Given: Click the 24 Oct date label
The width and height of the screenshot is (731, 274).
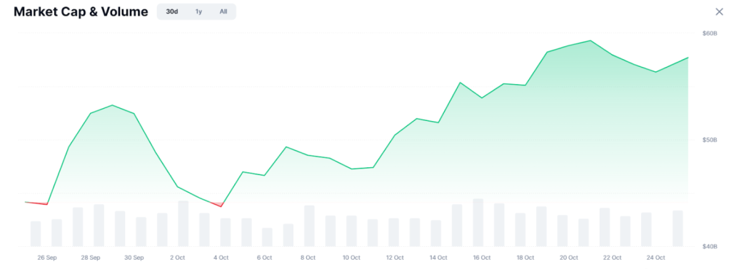Looking at the screenshot, I should 655,258.
